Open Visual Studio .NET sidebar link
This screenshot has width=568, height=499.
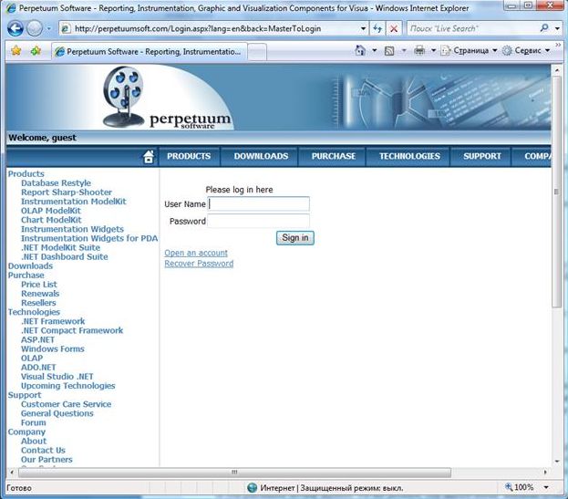57,377
